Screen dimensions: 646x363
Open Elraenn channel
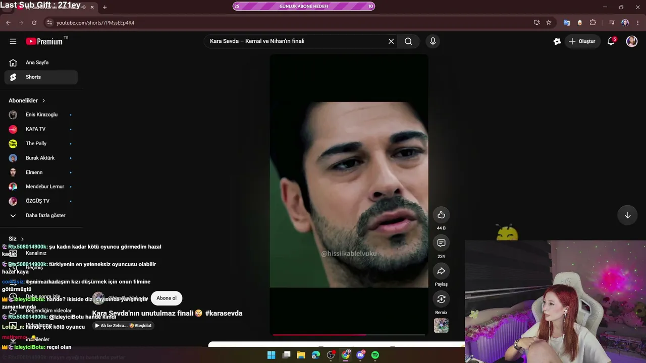(41, 172)
